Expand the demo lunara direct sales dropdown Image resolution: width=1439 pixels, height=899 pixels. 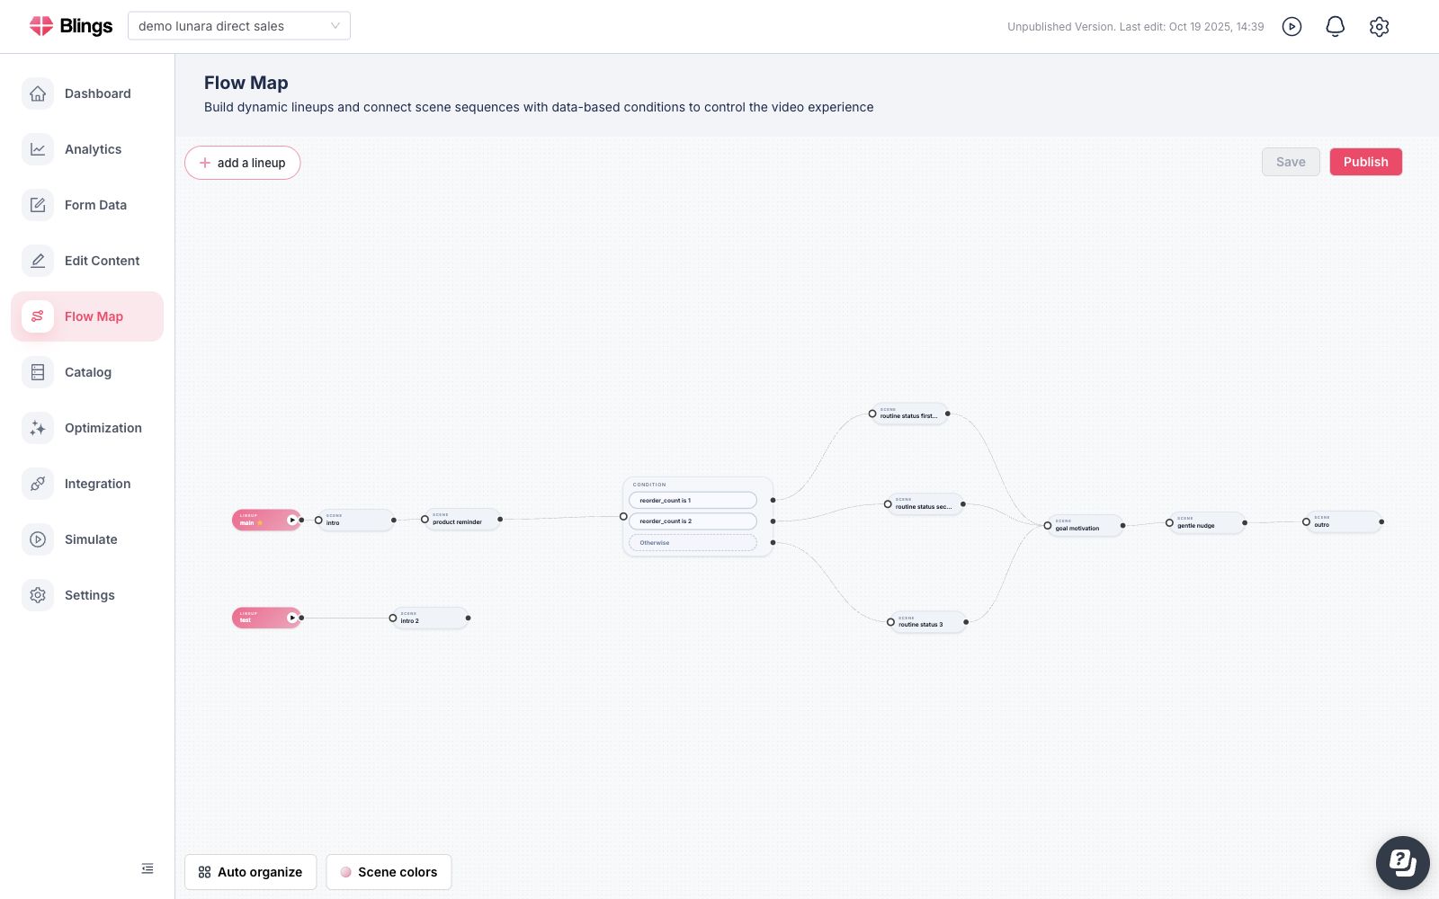click(239, 26)
